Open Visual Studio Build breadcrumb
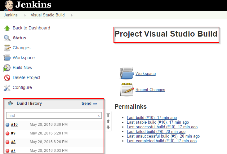The image size is (227, 154). coord(48,15)
